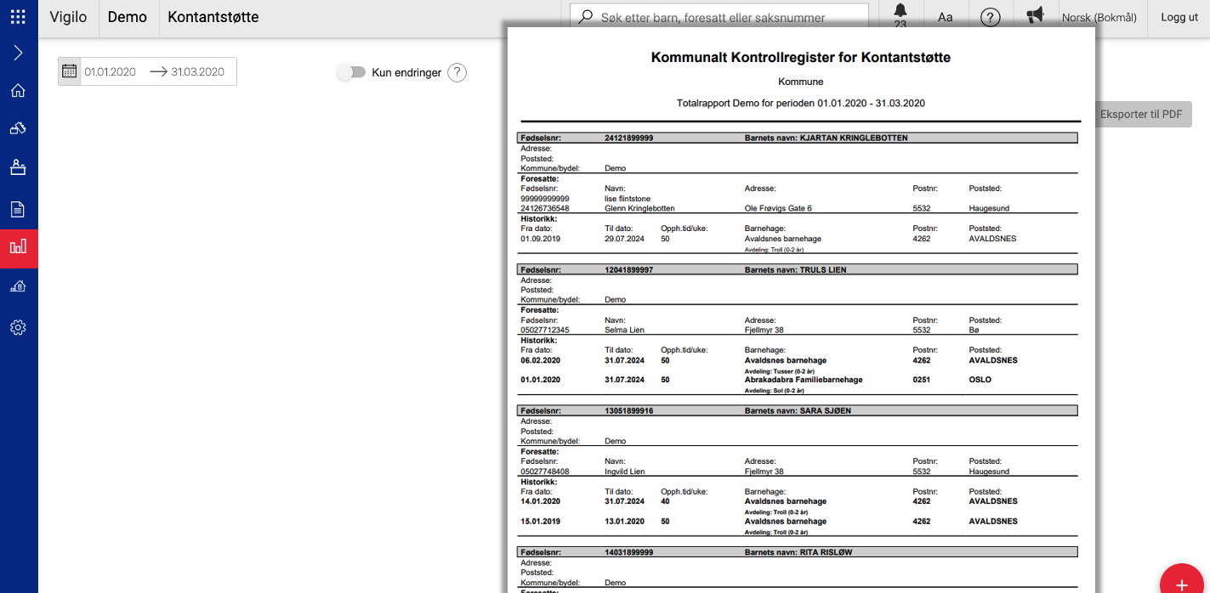
Task: Open the help question mark in header
Action: [990, 17]
